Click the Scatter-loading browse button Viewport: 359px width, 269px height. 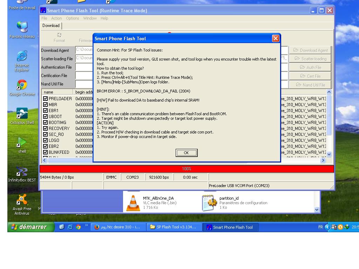coord(310,59)
